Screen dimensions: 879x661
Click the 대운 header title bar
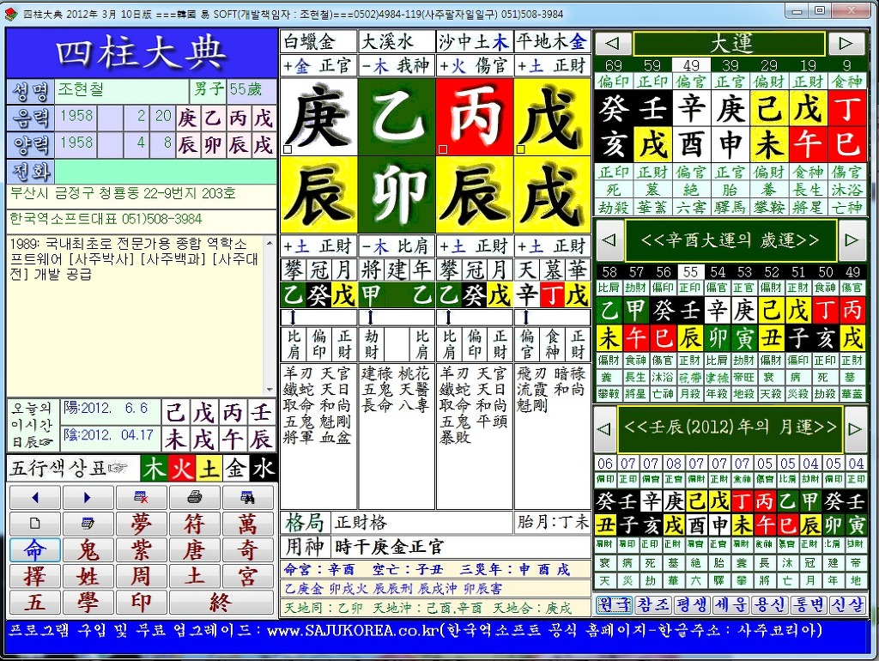click(x=730, y=44)
